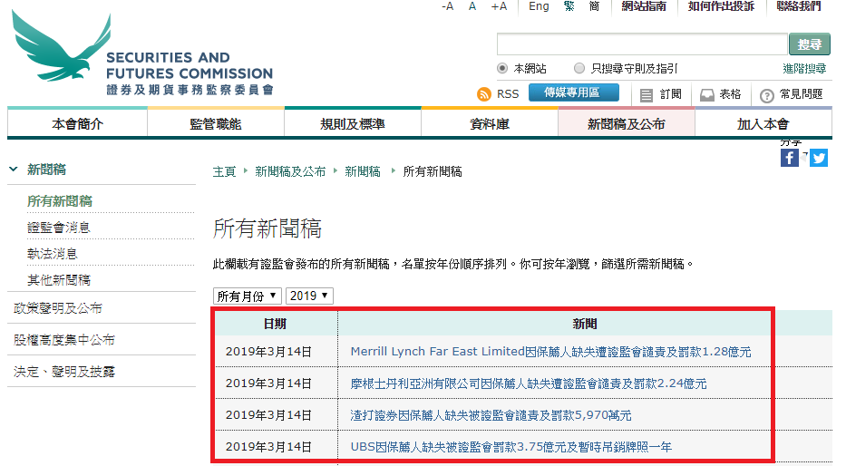Viewport: 846px width, 466px height.
Task: Click the SFC eagle logo
Action: (x=61, y=47)
